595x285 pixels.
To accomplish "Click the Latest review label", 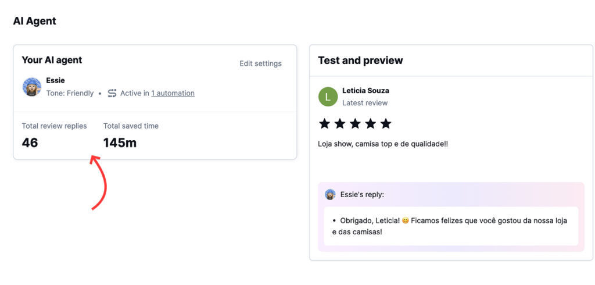I will click(x=365, y=103).
